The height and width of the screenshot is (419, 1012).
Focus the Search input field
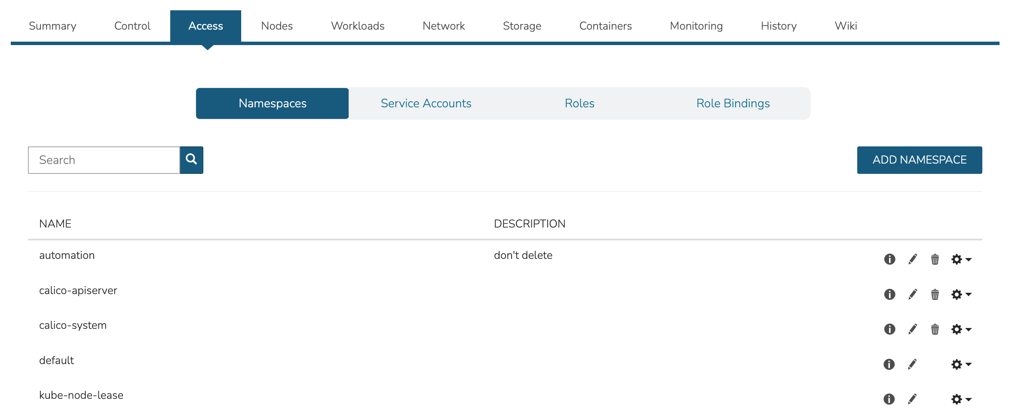tap(104, 160)
